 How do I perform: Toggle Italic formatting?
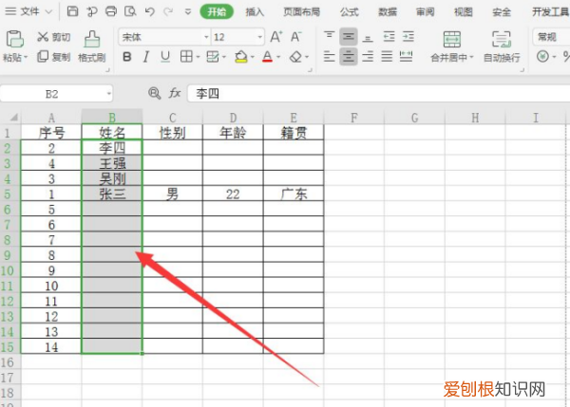coord(146,57)
